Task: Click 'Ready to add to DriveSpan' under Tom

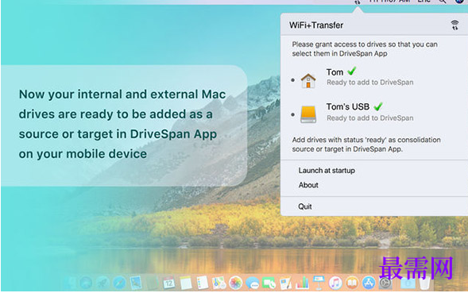Action: tap(369, 83)
